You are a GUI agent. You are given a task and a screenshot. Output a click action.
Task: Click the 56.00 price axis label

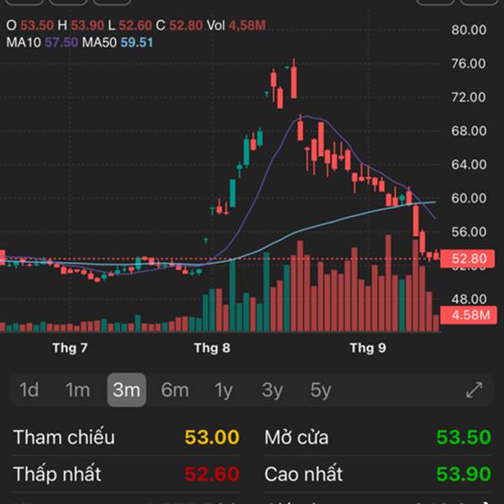pos(469,232)
